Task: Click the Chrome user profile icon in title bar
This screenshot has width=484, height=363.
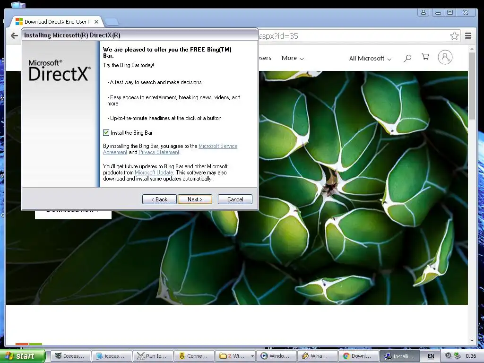Action: [423, 12]
